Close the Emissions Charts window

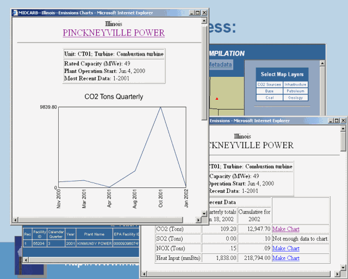[204, 13]
